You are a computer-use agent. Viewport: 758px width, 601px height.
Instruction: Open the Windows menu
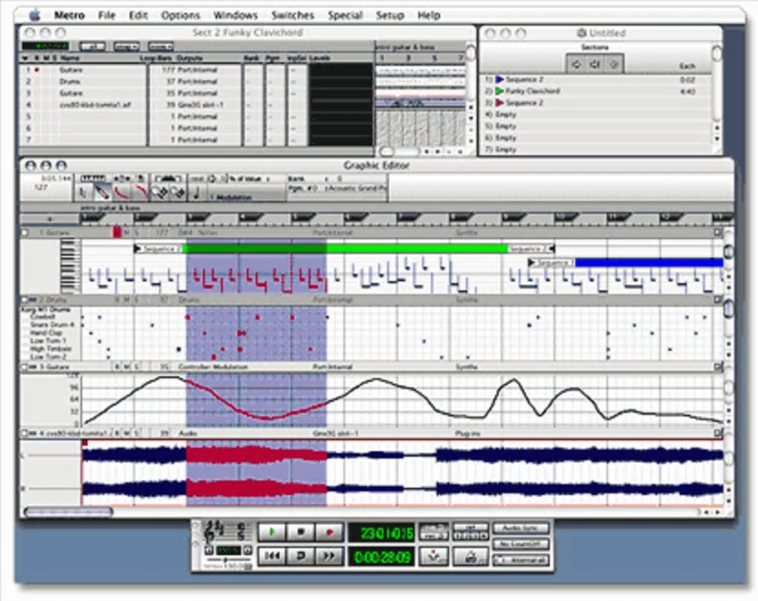(235, 16)
